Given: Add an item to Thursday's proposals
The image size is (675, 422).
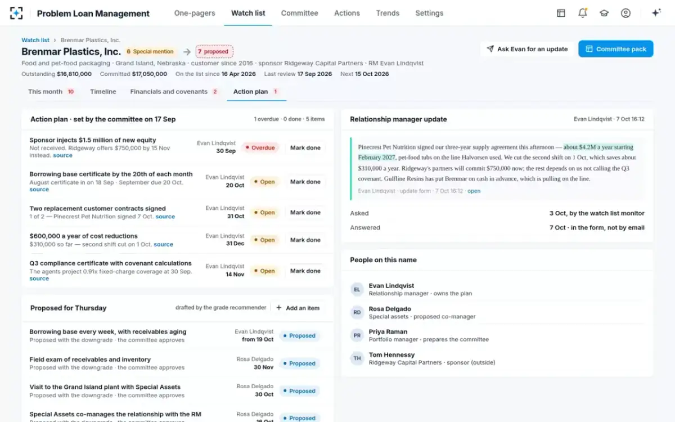Looking at the screenshot, I should coord(298,308).
